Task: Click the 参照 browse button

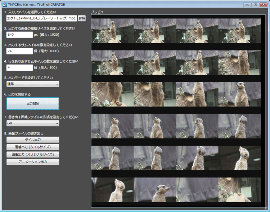Action: [x=82, y=18]
